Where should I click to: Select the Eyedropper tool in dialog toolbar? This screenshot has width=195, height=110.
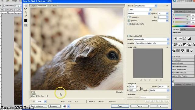point(26,16)
